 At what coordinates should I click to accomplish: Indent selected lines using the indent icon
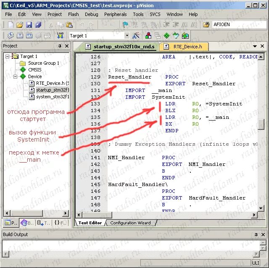166,25
